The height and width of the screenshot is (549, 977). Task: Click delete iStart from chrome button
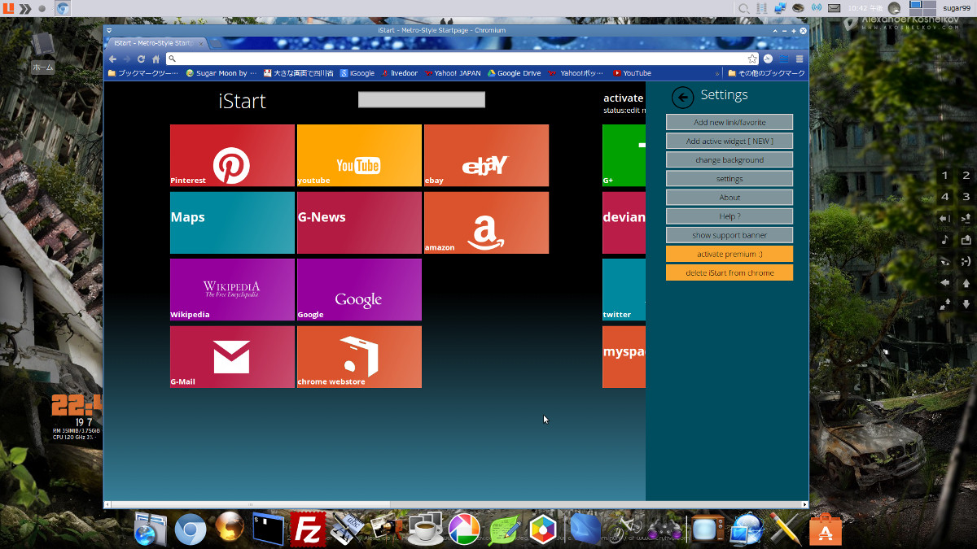click(x=729, y=272)
